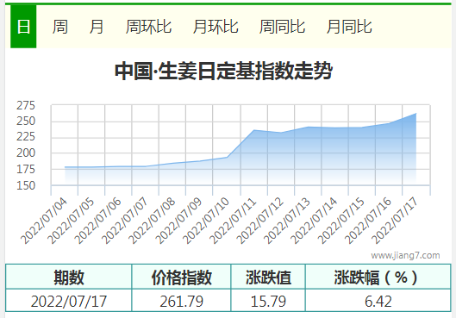Click the 涨跌幅（%） column header

click(378, 277)
